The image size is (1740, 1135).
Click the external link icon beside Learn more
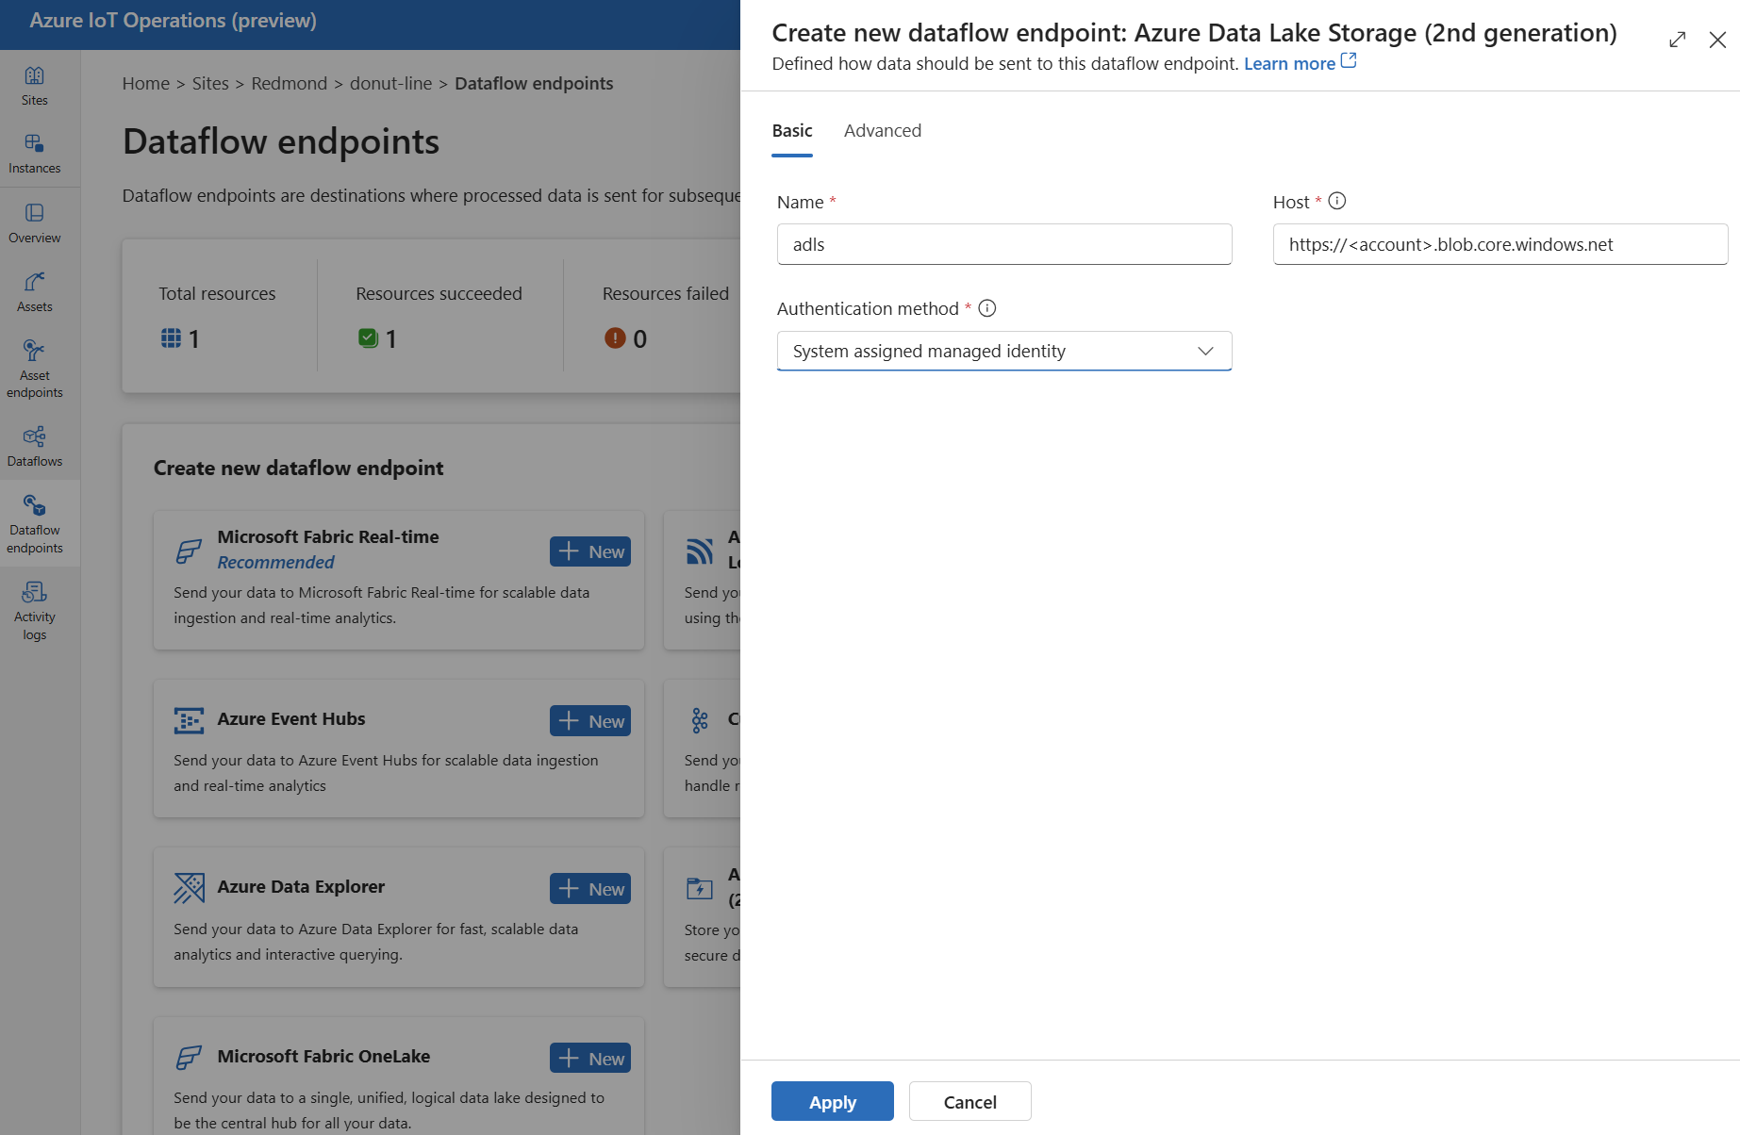click(1349, 61)
